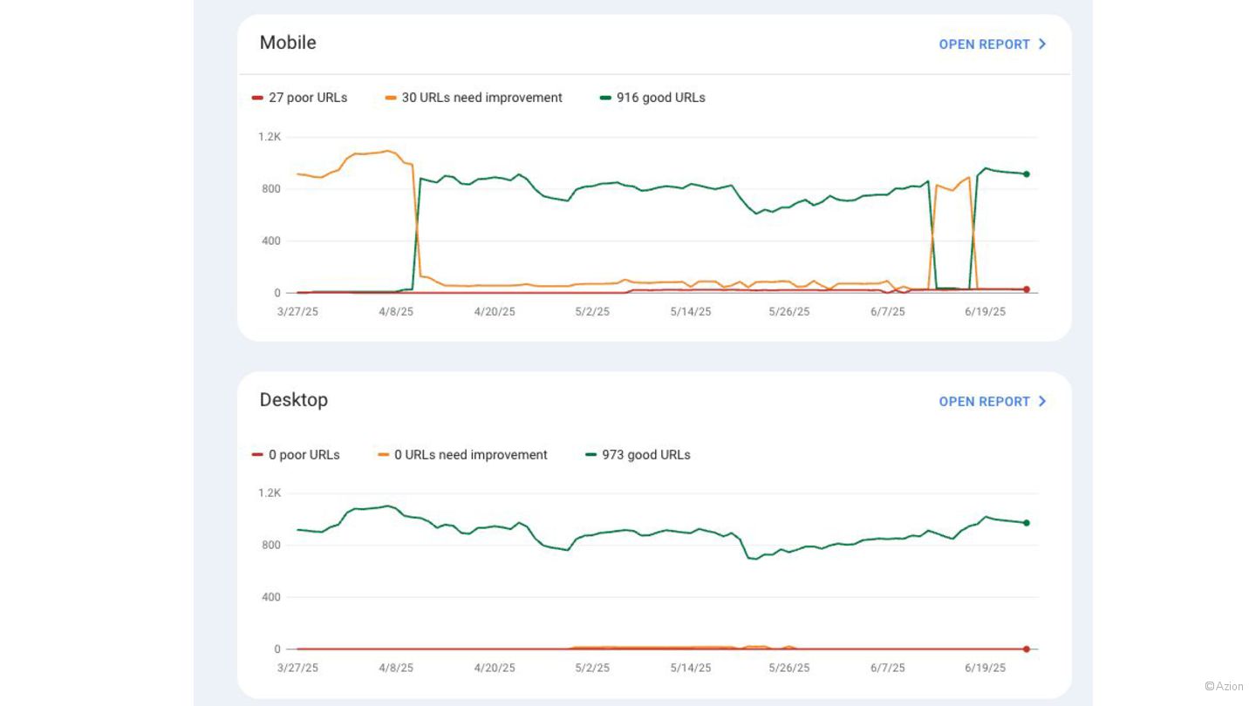Click the green endpoint dot on the Mobile chart

(x=1027, y=174)
